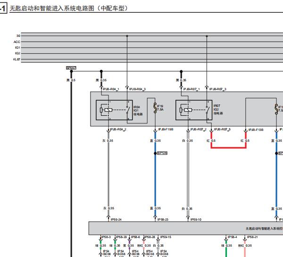This screenshot has width=283, height=257.
Task: Click the IP58-4 pin label
Action: tap(233, 237)
